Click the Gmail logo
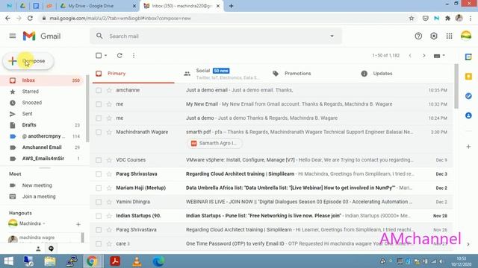The width and height of the screenshot is (478, 268). coord(42,36)
